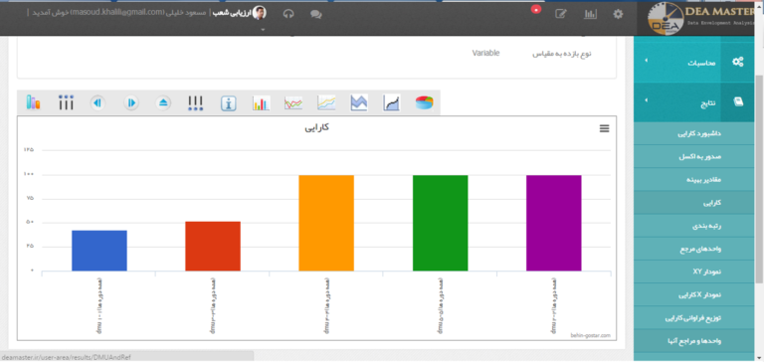Select کارایی in the results sidebar
The image size is (764, 362).
pos(693,203)
